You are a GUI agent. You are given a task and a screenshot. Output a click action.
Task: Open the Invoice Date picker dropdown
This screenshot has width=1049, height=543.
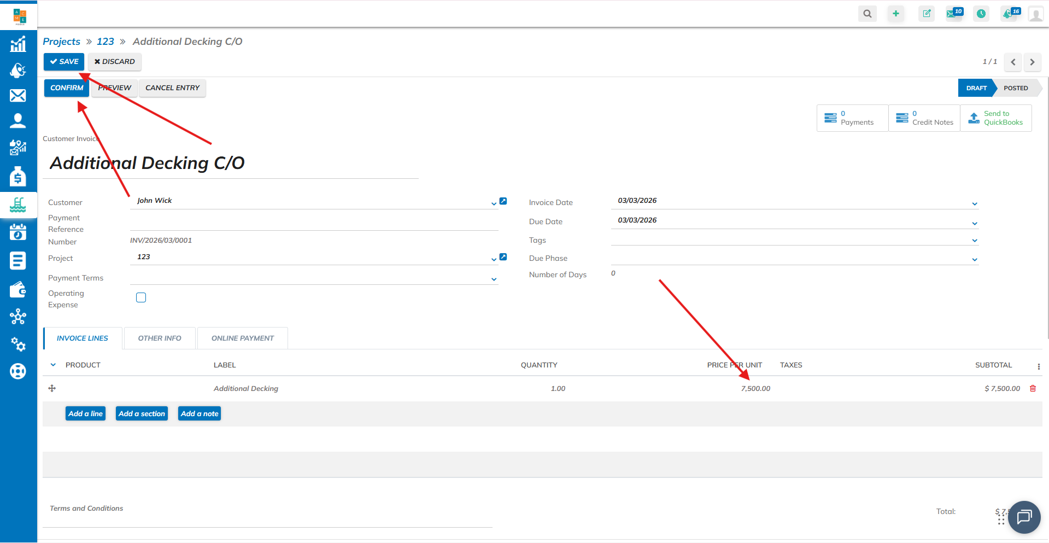click(974, 204)
